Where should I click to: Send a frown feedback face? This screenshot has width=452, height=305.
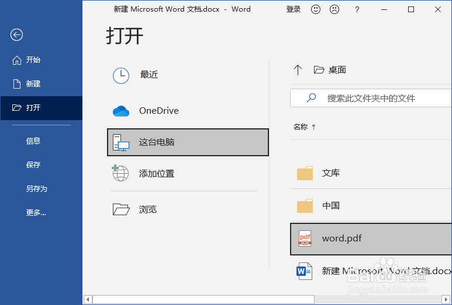[334, 9]
